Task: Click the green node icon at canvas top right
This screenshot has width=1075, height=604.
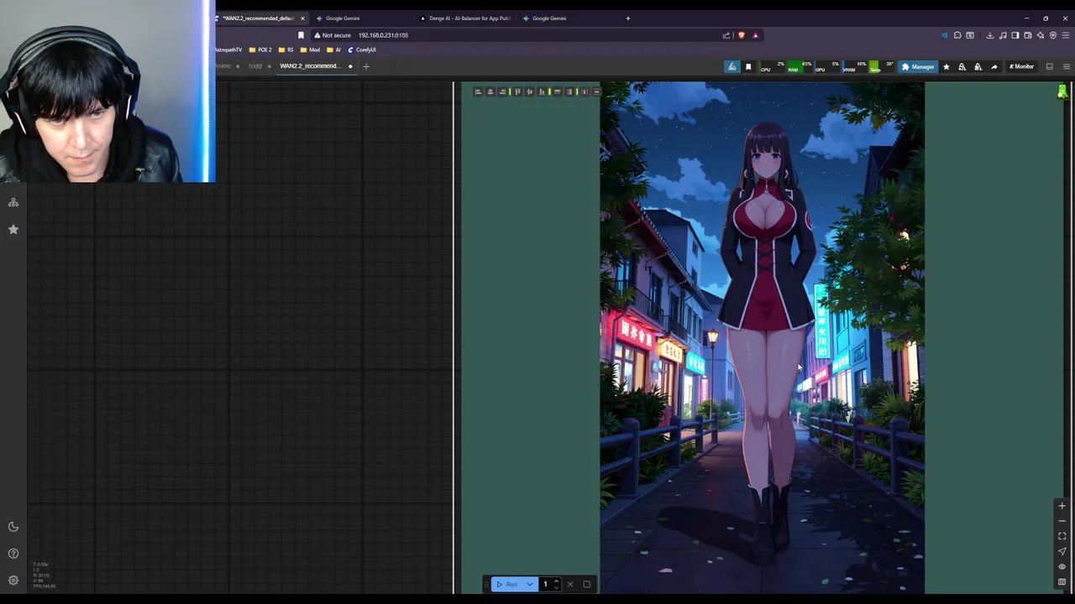Action: click(1062, 91)
